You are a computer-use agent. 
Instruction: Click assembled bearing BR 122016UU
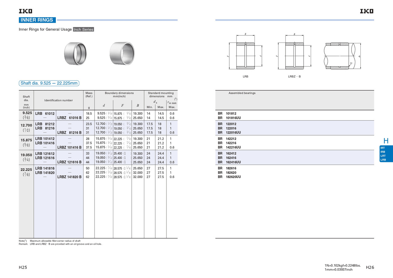point(229,133)
